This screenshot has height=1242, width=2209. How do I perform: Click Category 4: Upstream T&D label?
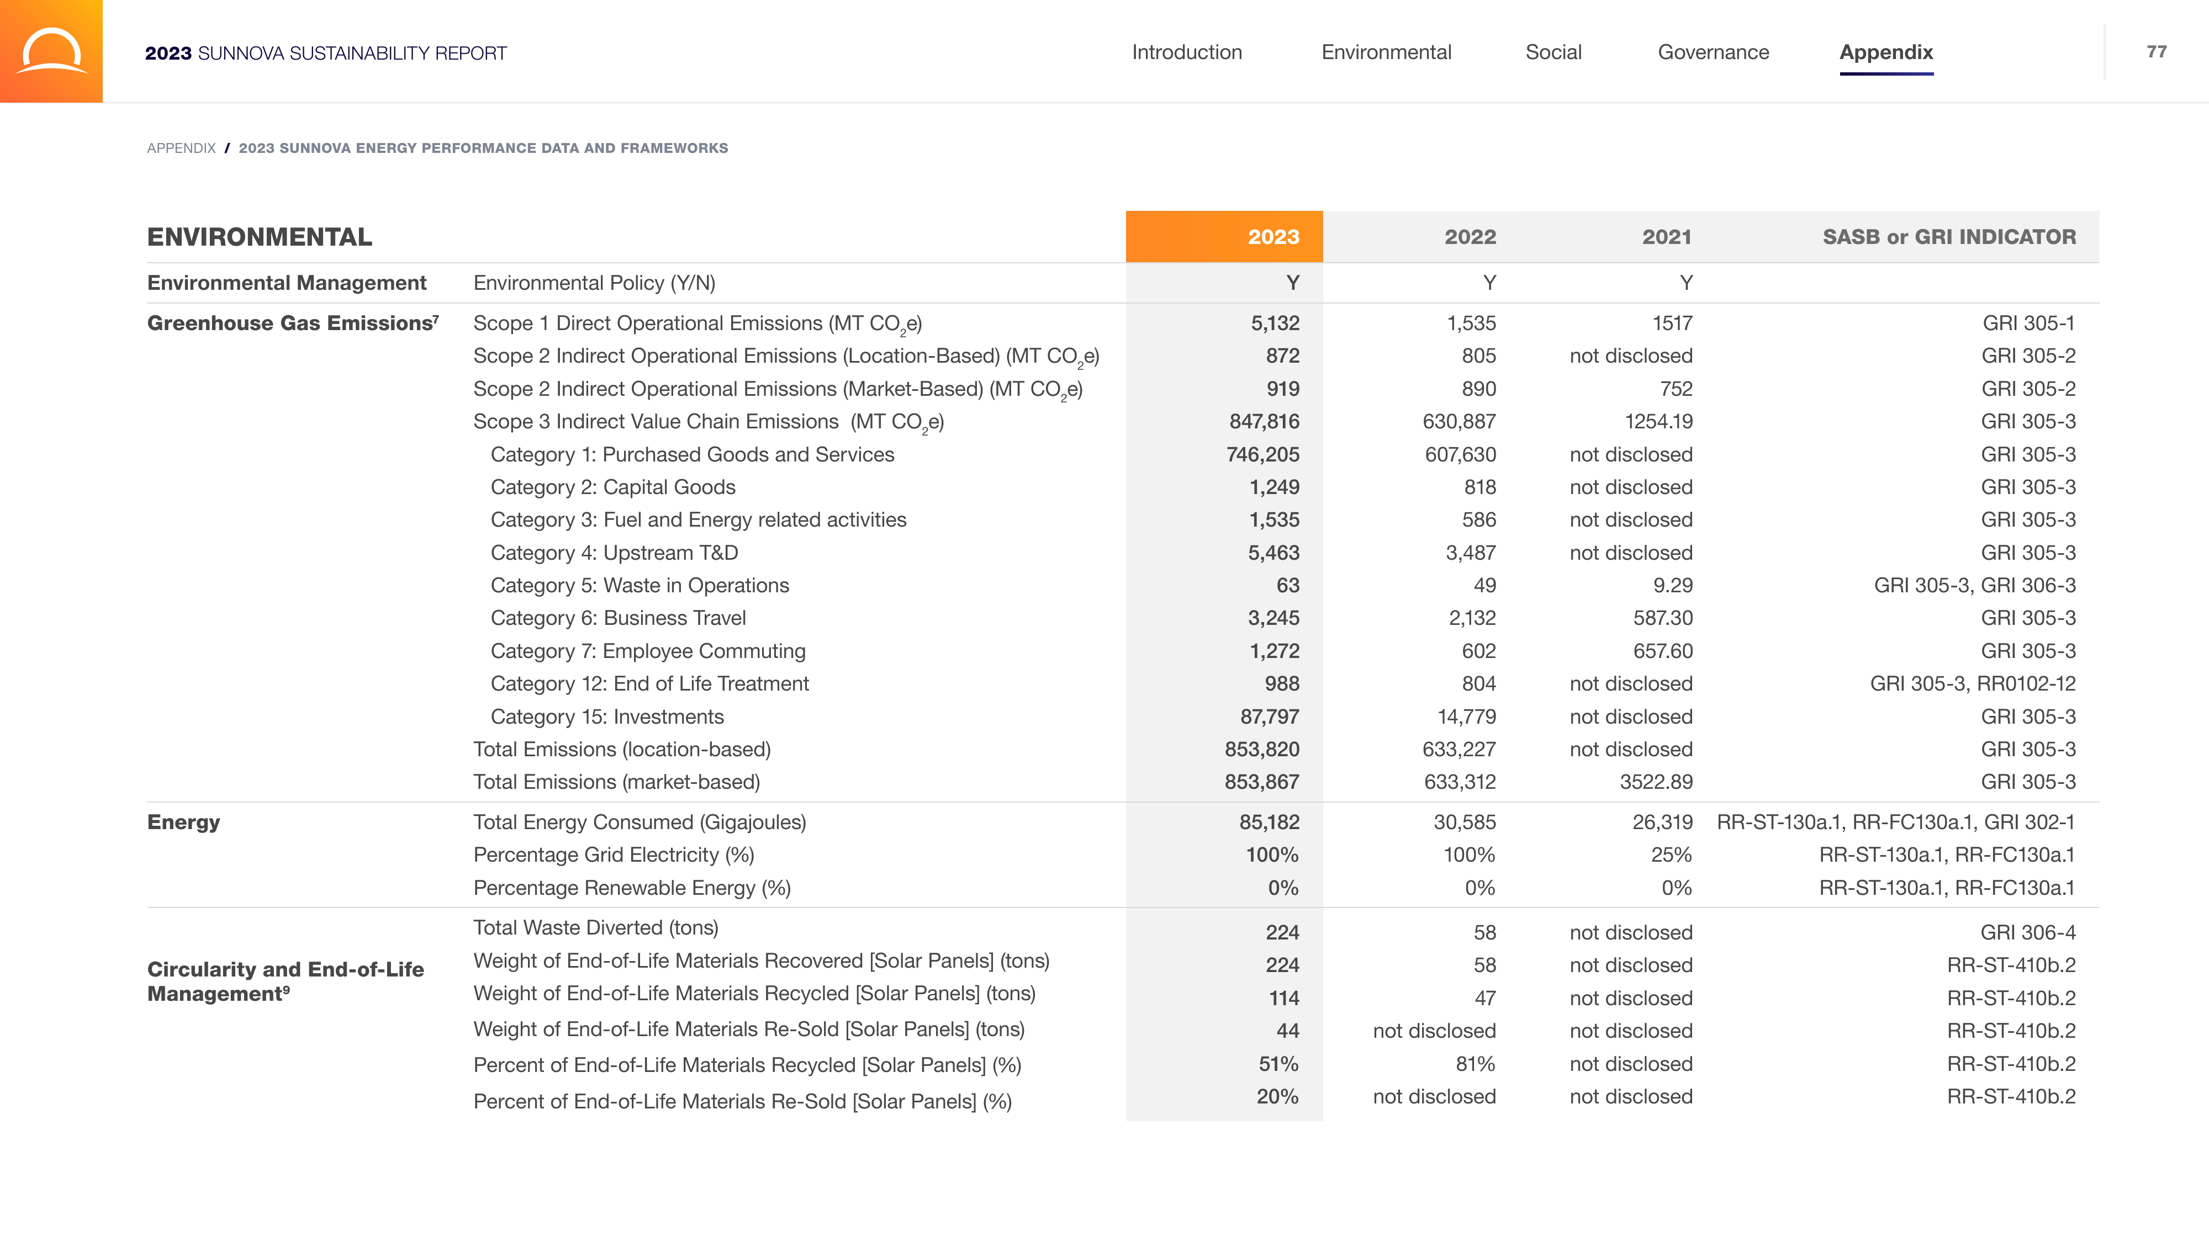tap(614, 553)
